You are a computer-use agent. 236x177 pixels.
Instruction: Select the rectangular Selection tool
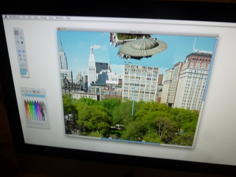(x=16, y=33)
